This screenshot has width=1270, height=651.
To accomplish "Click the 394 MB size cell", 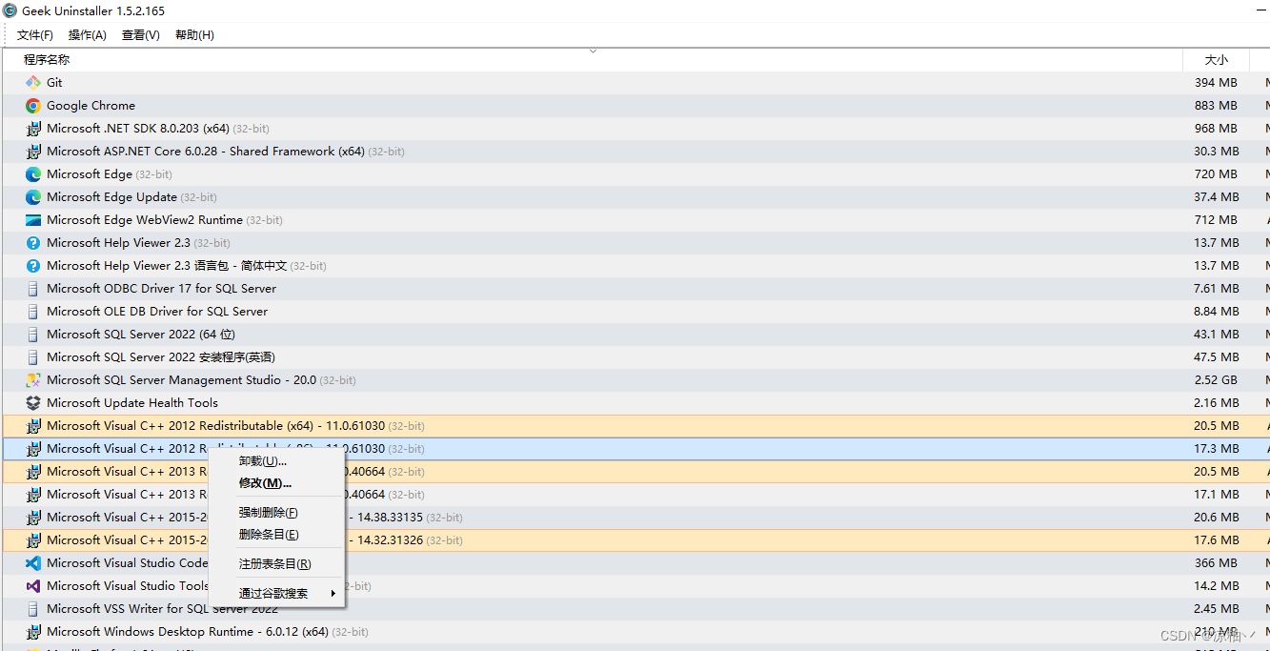I will 1216,83.
